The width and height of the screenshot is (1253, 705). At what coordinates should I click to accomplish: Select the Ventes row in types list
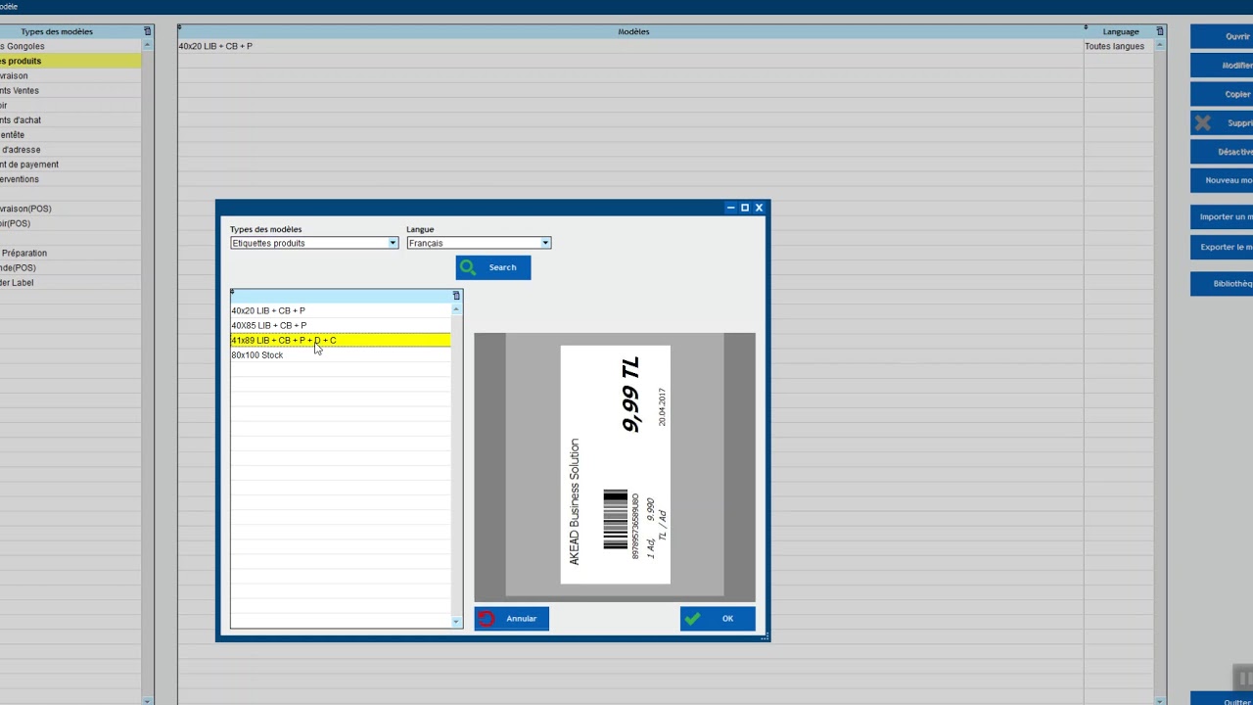point(70,90)
